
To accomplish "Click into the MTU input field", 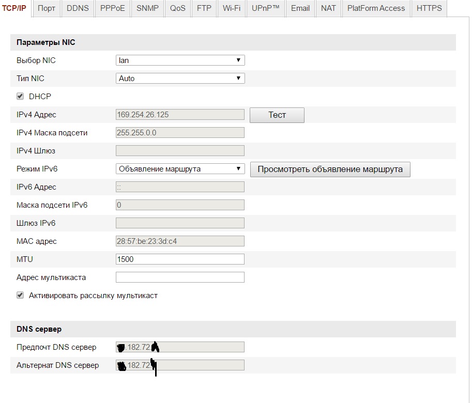I will 180,259.
